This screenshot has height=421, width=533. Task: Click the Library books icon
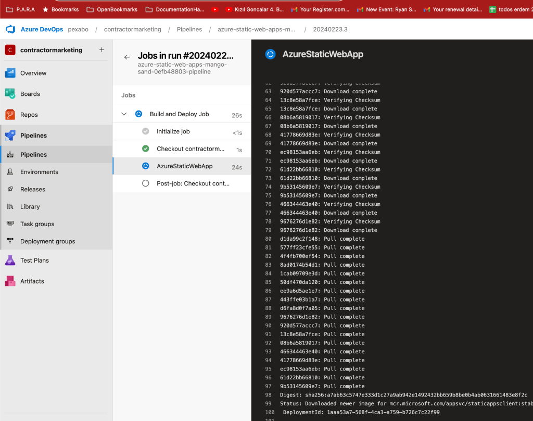coord(10,206)
